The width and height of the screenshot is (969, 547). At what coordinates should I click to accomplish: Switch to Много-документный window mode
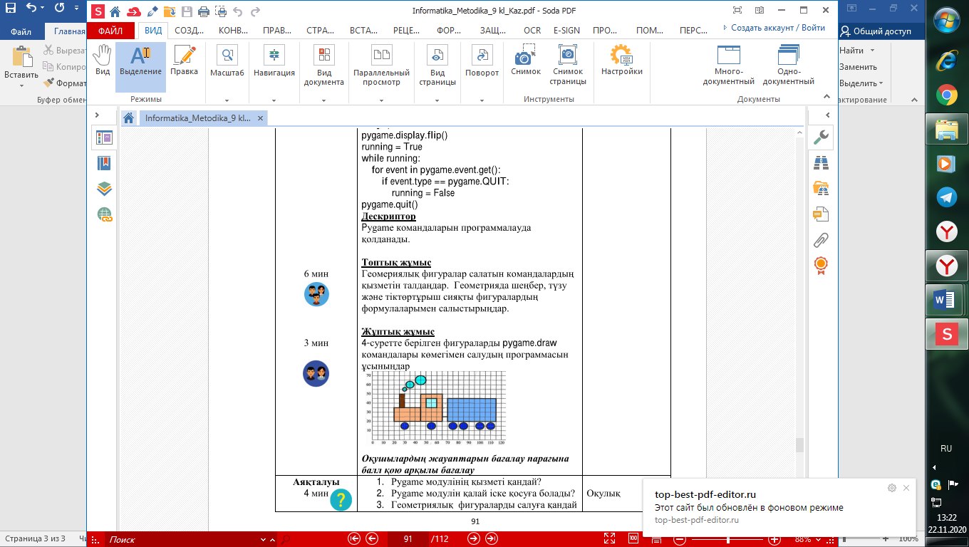pos(729,66)
